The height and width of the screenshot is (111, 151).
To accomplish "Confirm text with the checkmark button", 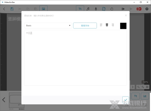I will click(x=126, y=99).
